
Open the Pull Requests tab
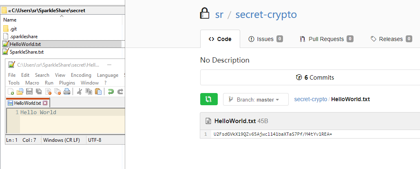click(326, 39)
